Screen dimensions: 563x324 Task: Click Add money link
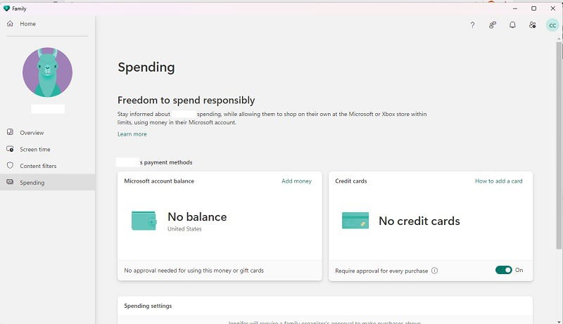point(296,181)
